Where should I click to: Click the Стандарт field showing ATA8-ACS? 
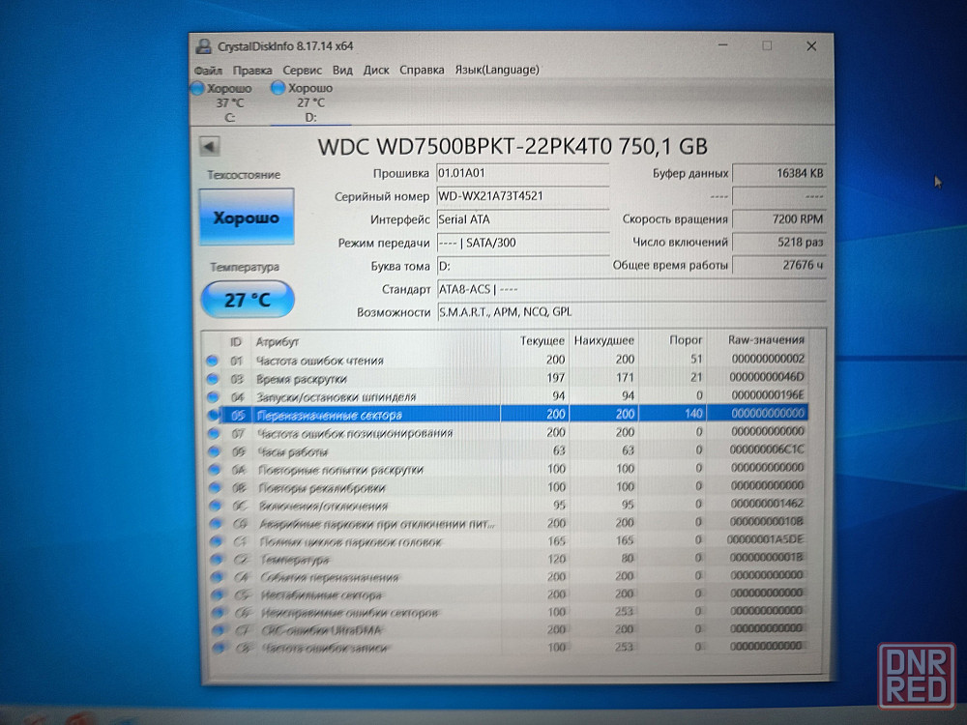(x=630, y=289)
